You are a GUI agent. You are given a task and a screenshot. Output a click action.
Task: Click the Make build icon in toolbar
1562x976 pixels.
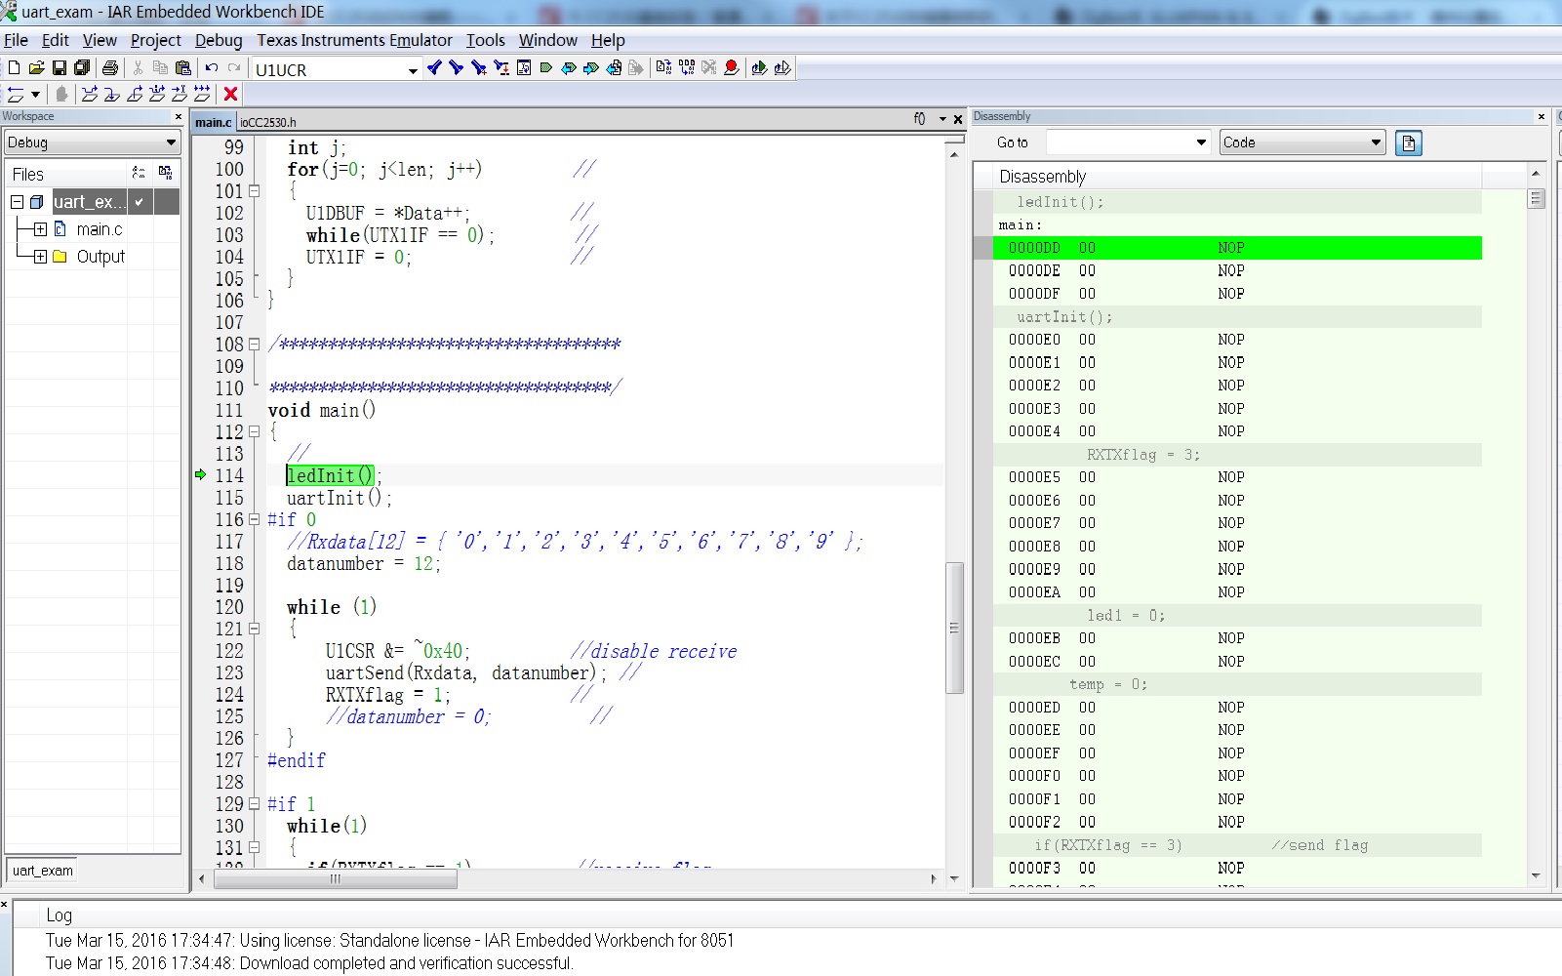(x=687, y=67)
